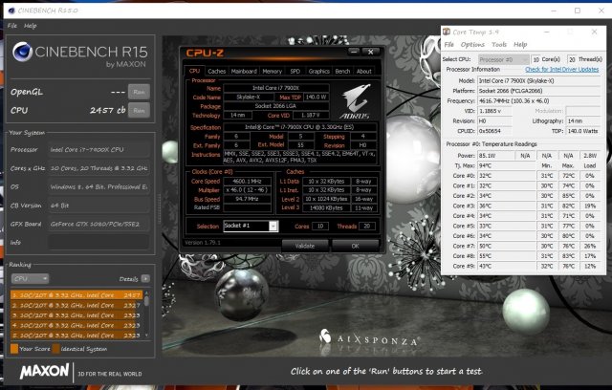Run the OpenGL benchmark test

139,92
